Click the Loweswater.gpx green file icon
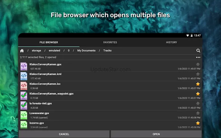This screenshot has width=221, height=138. click(x=24, y=115)
